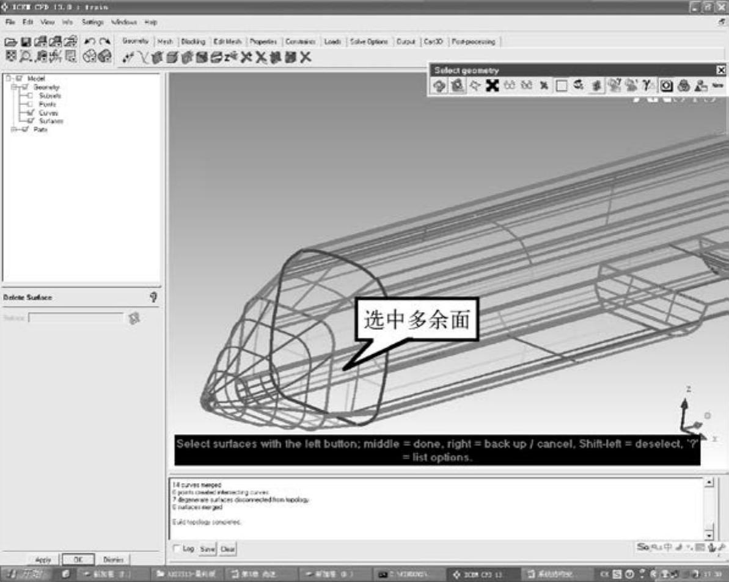The height and width of the screenshot is (582, 729).
Task: Open the Settings menu
Action: (92, 22)
